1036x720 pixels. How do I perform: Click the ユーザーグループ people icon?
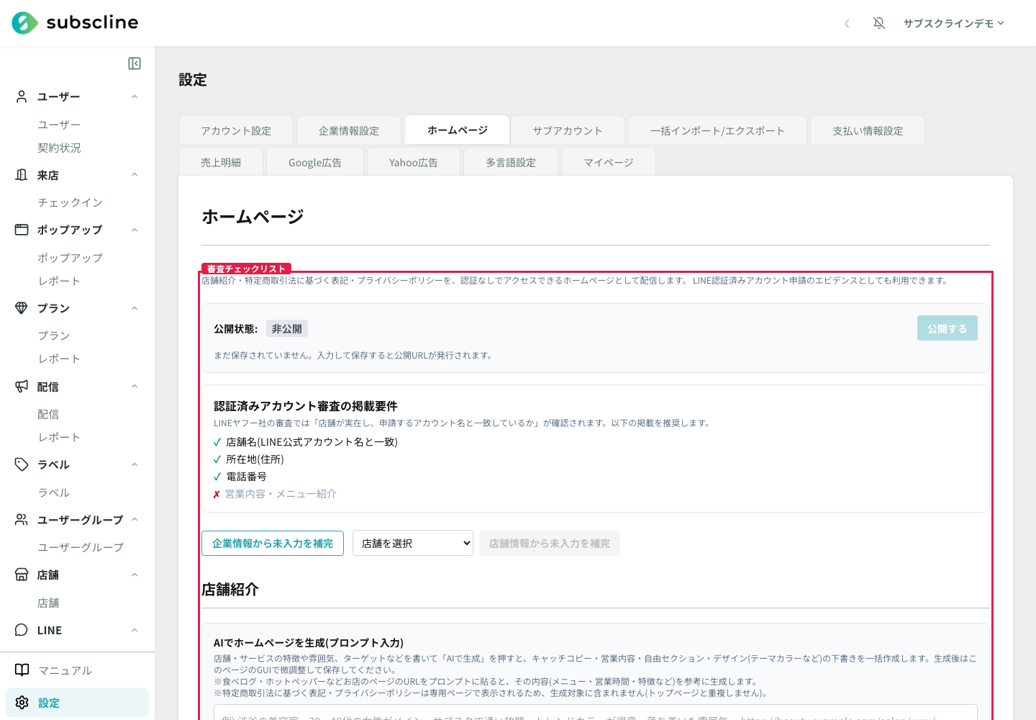click(22, 520)
